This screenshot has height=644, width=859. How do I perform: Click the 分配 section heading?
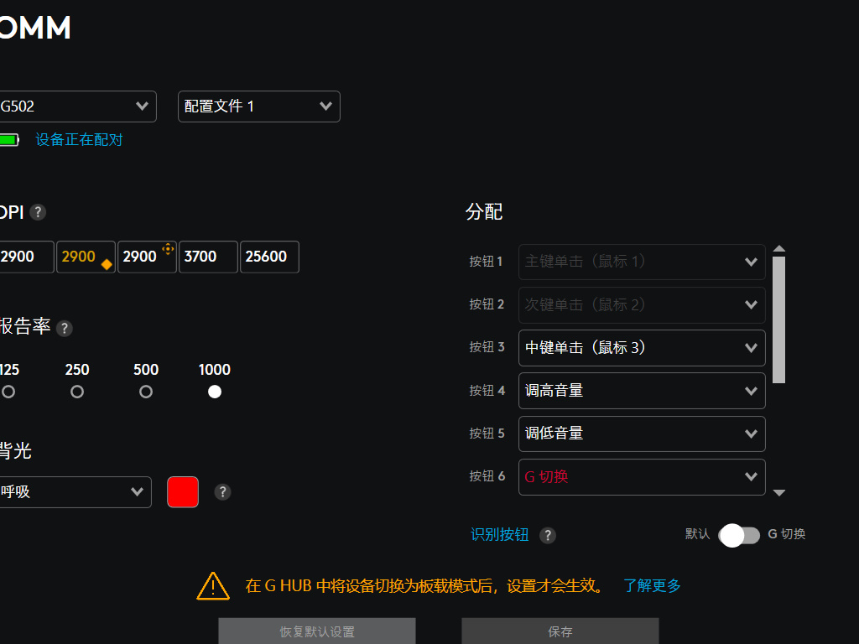click(484, 212)
